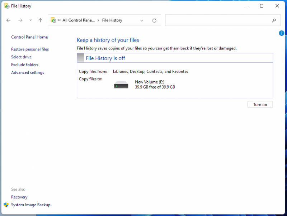Minimize the File History window

(x=246, y=6)
